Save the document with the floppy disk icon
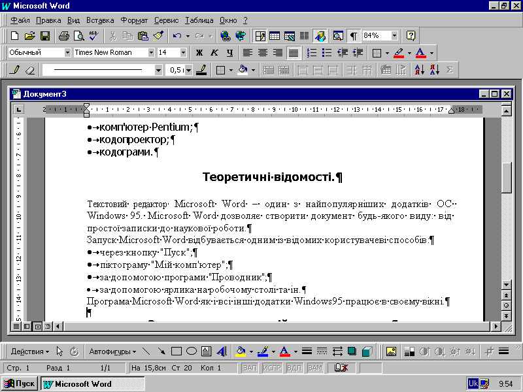 click(44, 35)
